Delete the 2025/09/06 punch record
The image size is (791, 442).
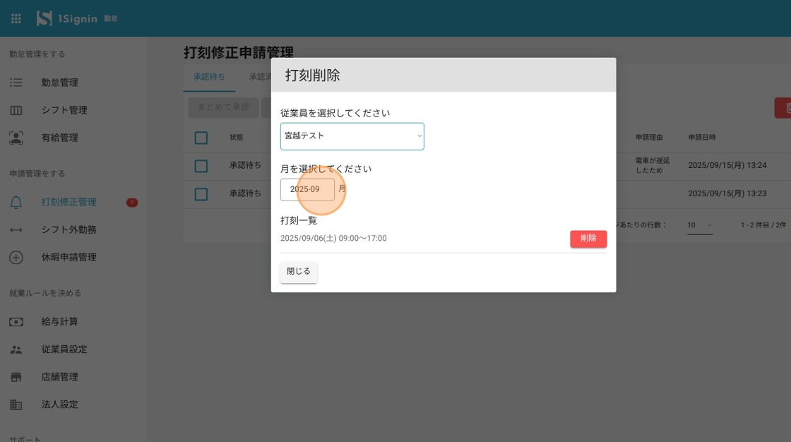coord(588,239)
